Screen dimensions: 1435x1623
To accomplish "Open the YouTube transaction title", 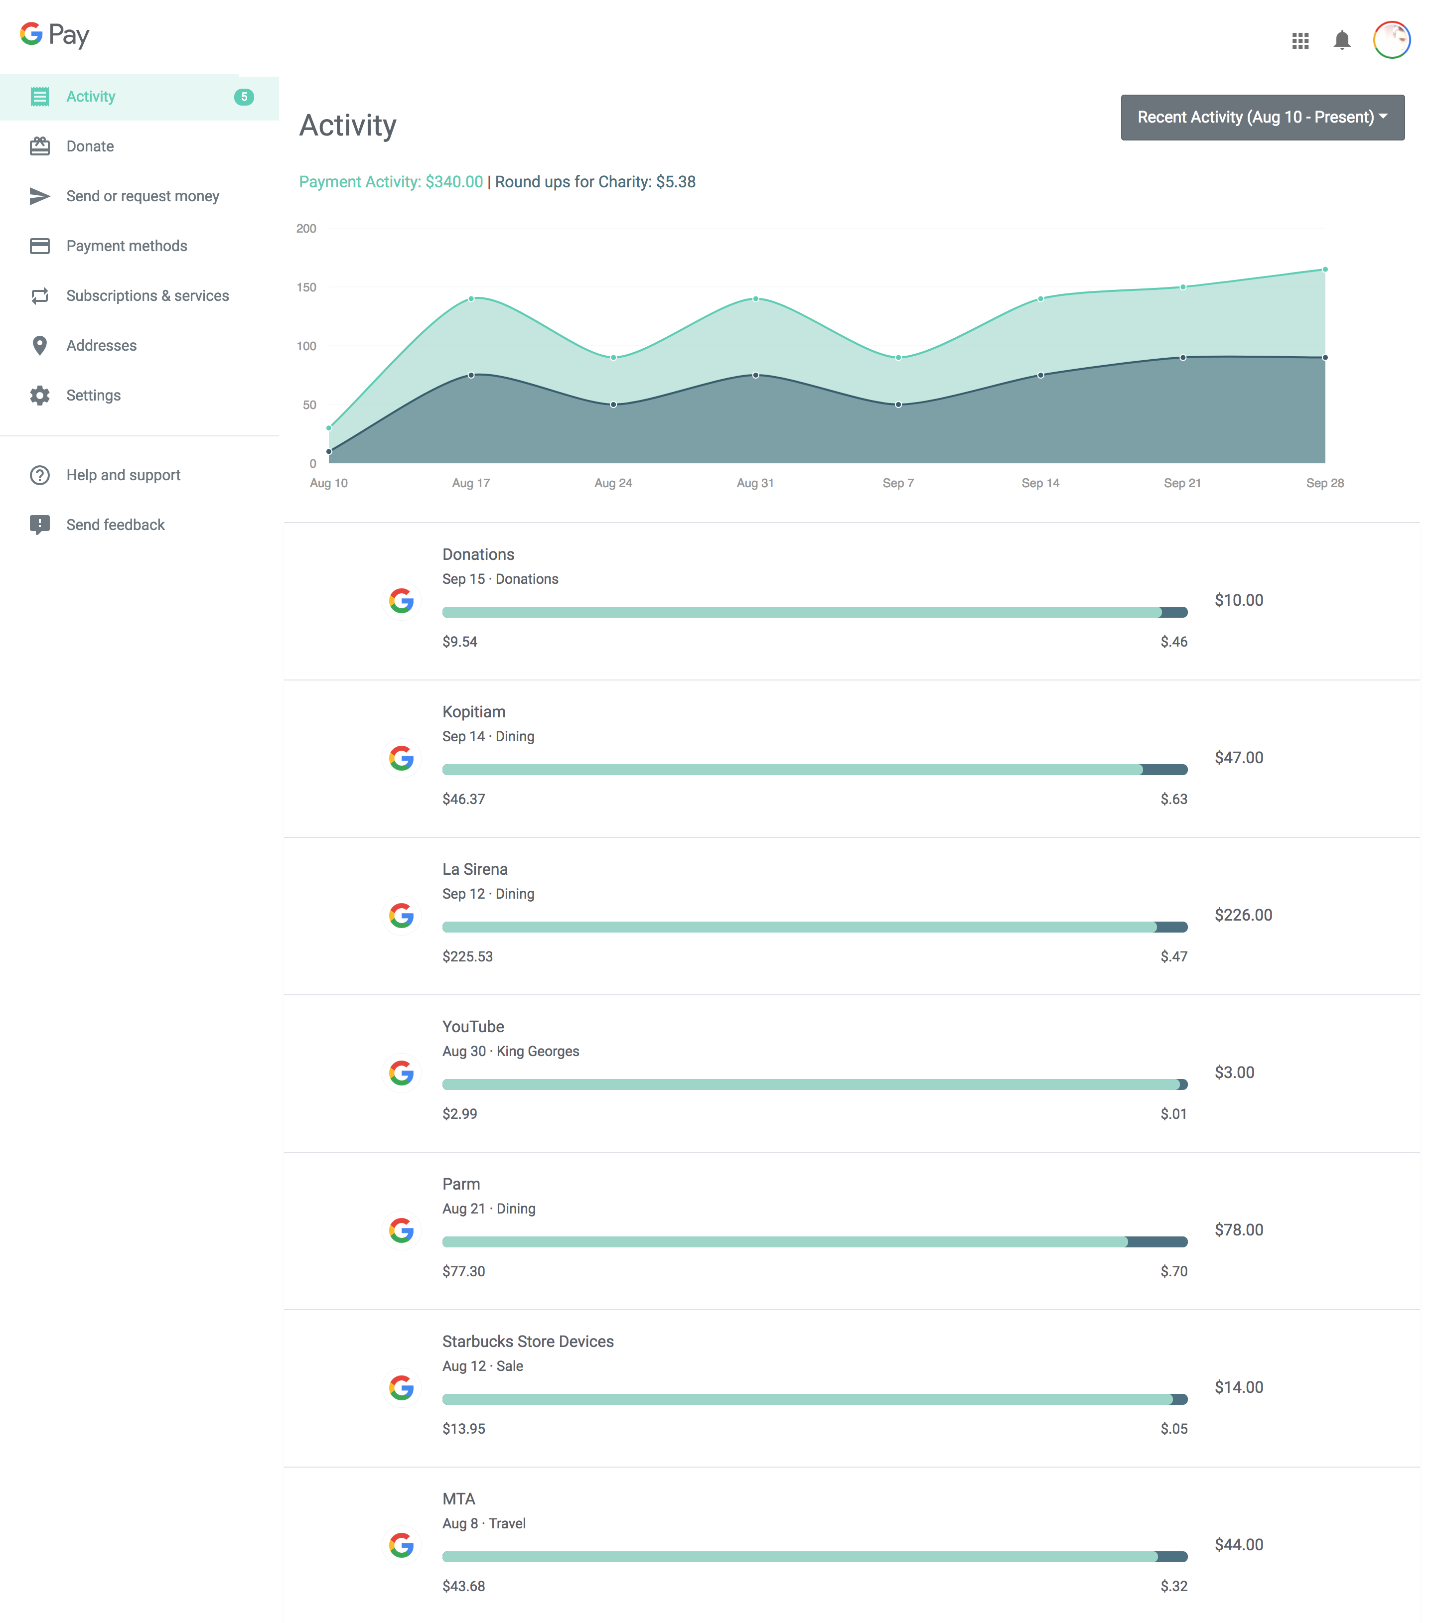I will tap(473, 1027).
